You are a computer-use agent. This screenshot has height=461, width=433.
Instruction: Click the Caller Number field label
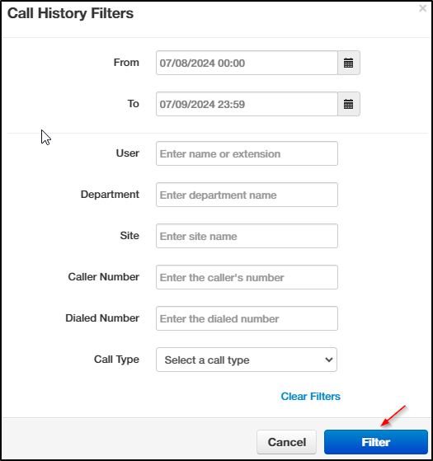point(103,276)
